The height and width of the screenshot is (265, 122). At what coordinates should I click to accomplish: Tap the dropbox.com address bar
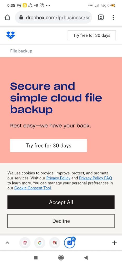[x=54, y=17]
